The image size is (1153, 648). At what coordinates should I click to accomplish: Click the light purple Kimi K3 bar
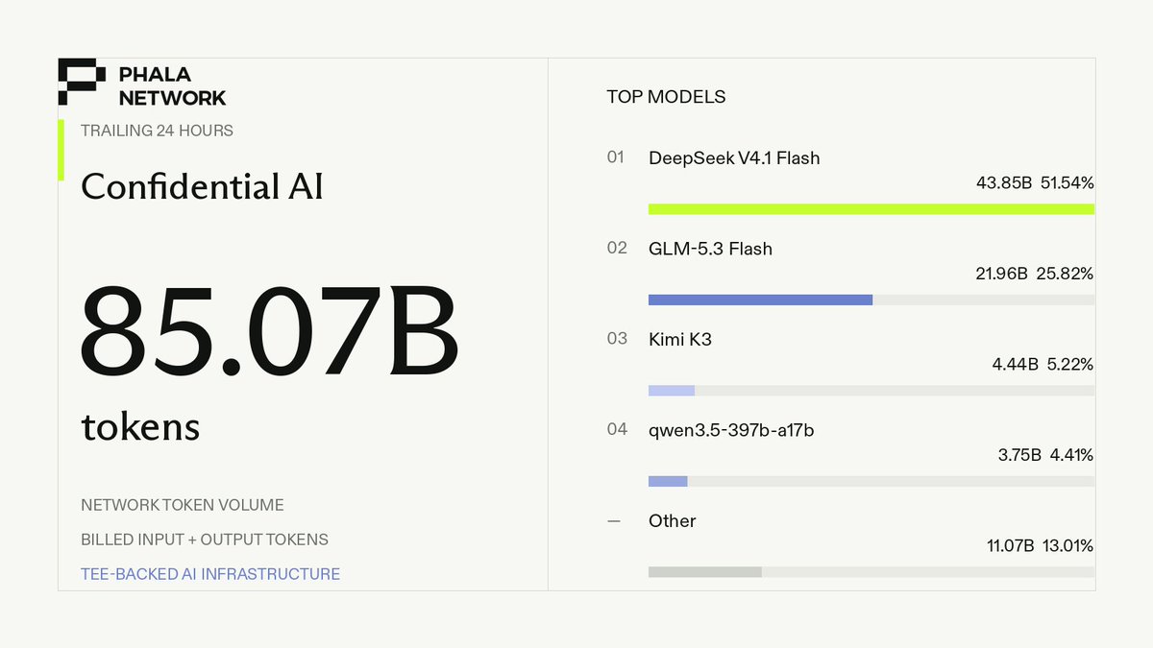672,391
